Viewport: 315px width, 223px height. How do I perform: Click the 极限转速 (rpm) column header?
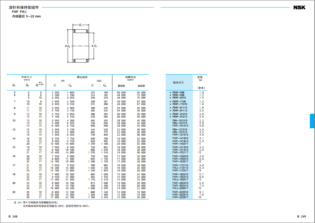[130, 78]
